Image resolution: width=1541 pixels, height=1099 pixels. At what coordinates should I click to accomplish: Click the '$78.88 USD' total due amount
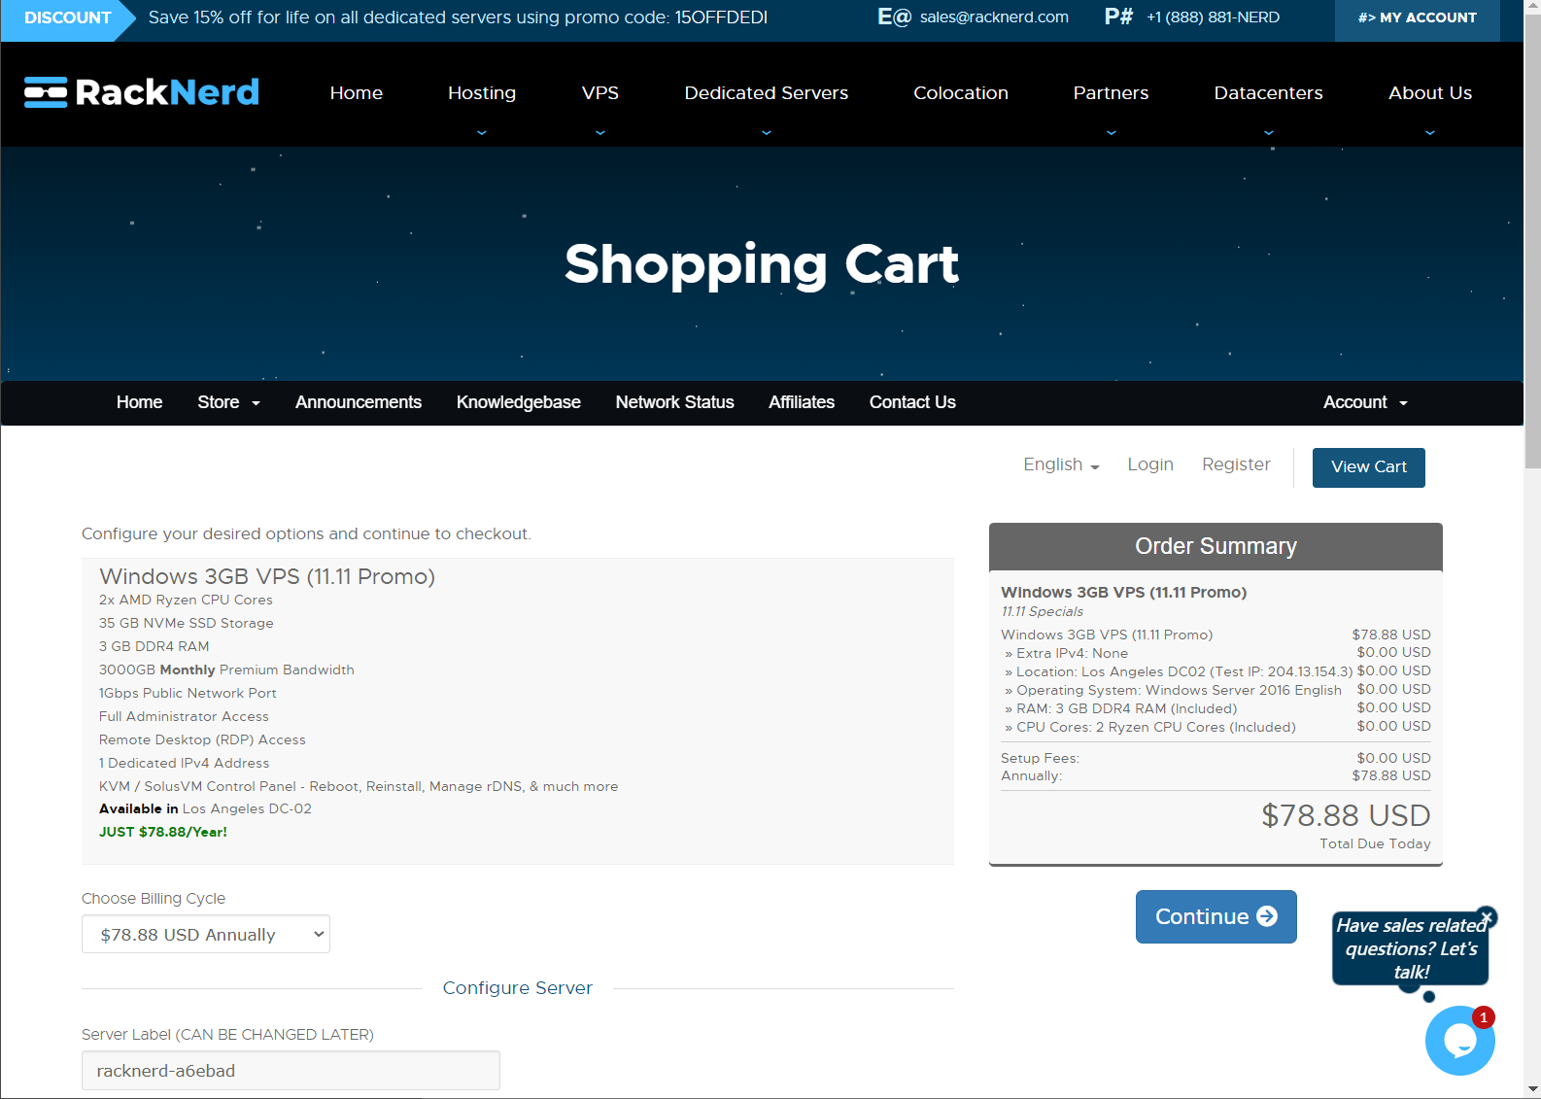tap(1346, 815)
